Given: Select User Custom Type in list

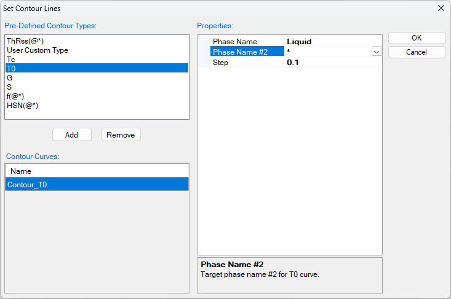Looking at the screenshot, I should (38, 50).
